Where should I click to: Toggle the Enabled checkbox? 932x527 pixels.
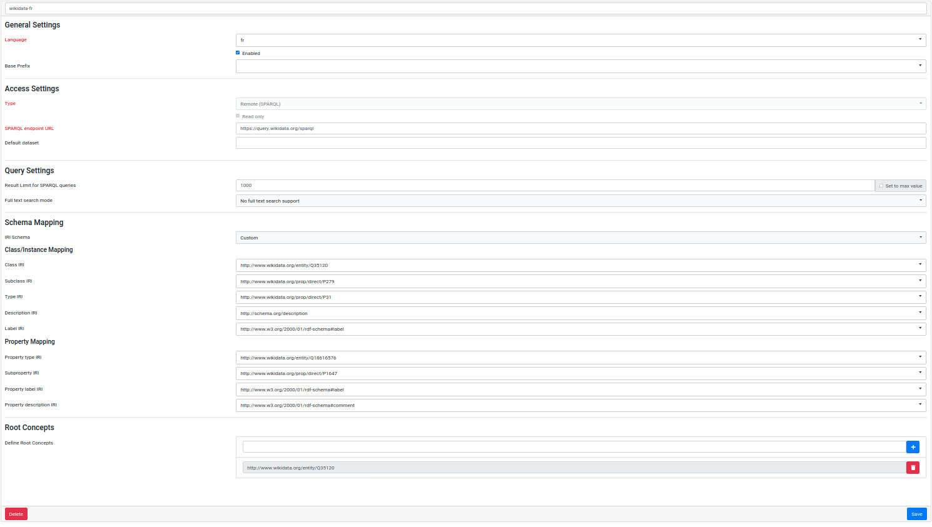point(238,53)
